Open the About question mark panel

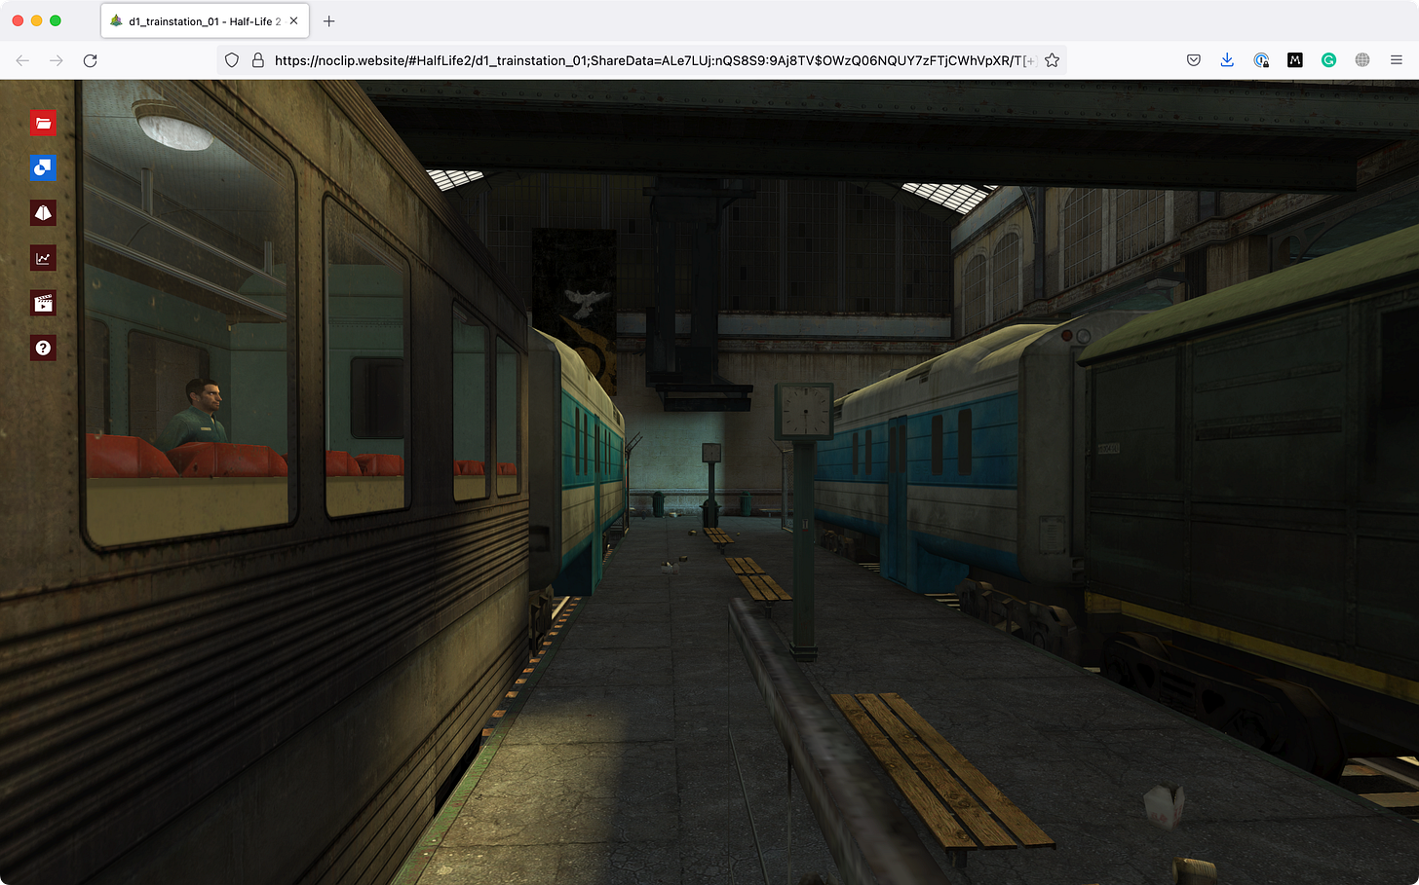tap(43, 348)
